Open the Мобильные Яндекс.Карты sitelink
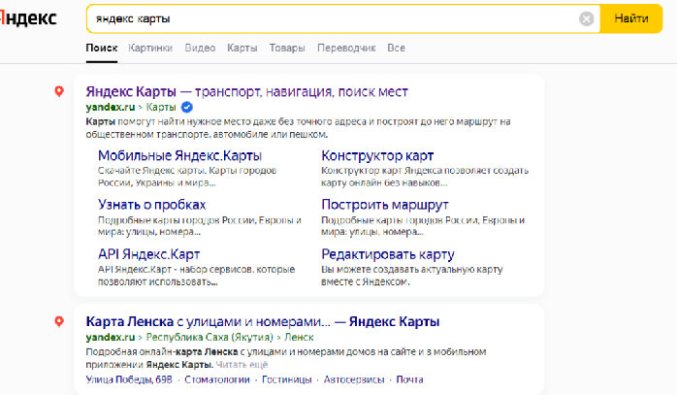 180,155
